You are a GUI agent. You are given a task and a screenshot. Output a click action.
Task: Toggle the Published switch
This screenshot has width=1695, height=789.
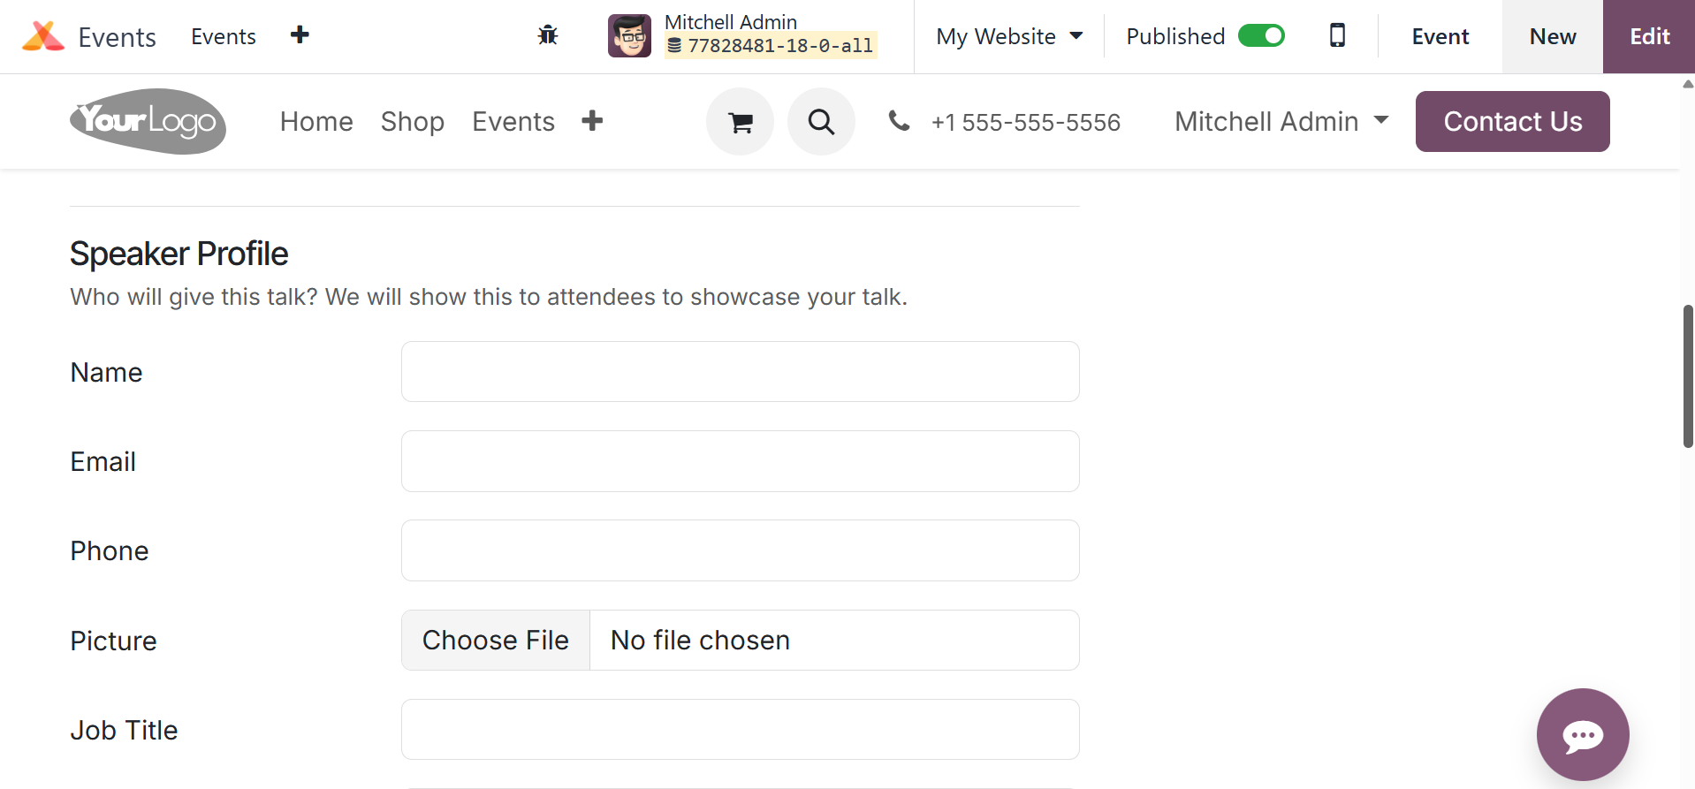click(1261, 36)
